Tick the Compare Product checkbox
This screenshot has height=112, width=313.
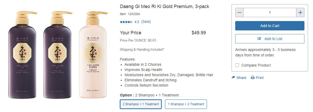coord(237,65)
